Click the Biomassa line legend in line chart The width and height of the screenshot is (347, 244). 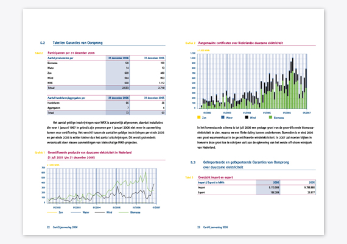coord(129,212)
